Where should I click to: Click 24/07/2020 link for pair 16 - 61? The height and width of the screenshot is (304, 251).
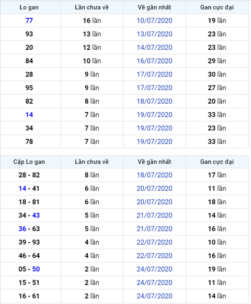154,296
